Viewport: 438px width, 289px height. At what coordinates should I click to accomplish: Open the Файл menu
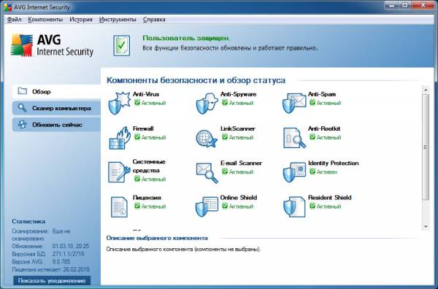[x=15, y=20]
